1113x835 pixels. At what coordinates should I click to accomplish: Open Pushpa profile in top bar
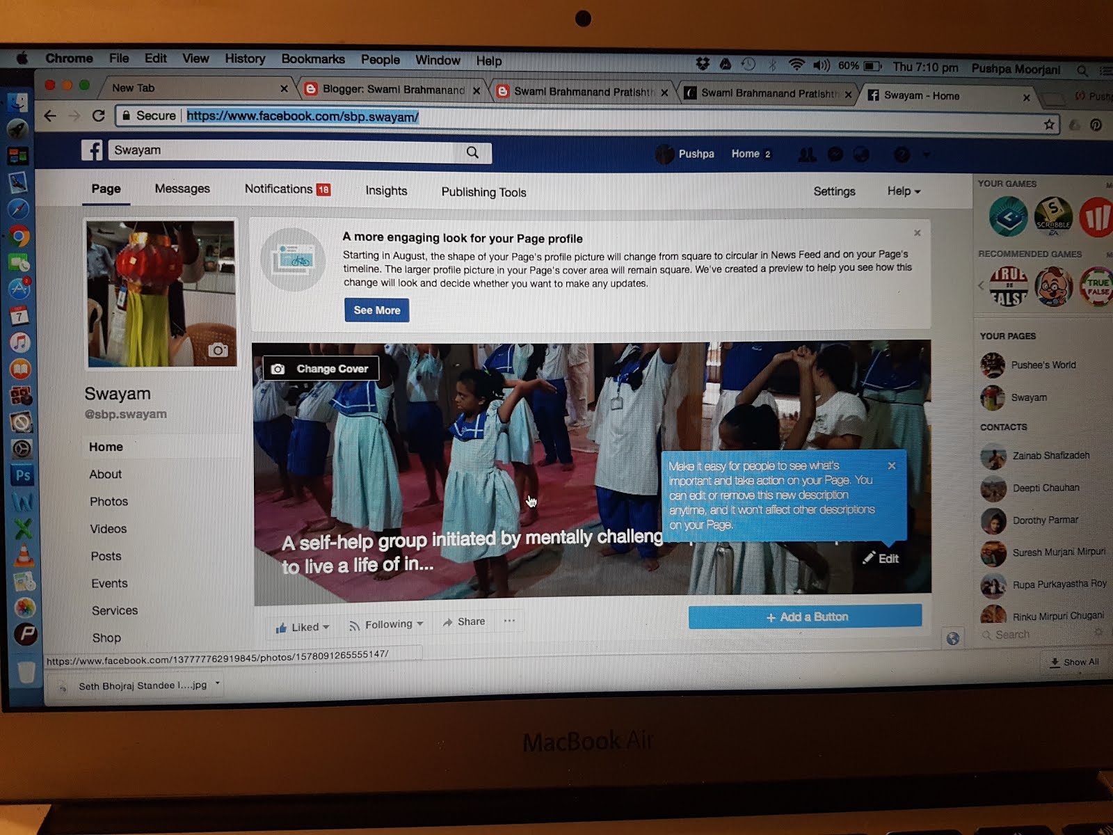[x=686, y=154]
